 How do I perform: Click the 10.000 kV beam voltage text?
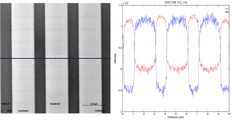55,104
